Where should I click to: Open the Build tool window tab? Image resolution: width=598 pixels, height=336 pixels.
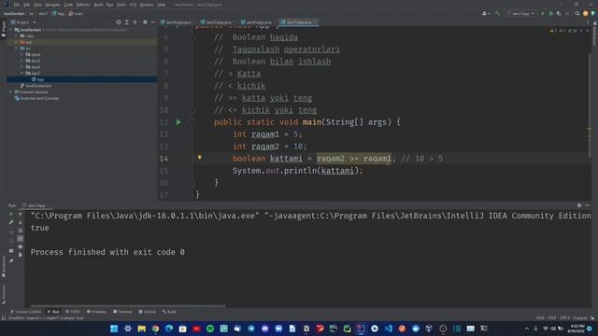[169, 312]
